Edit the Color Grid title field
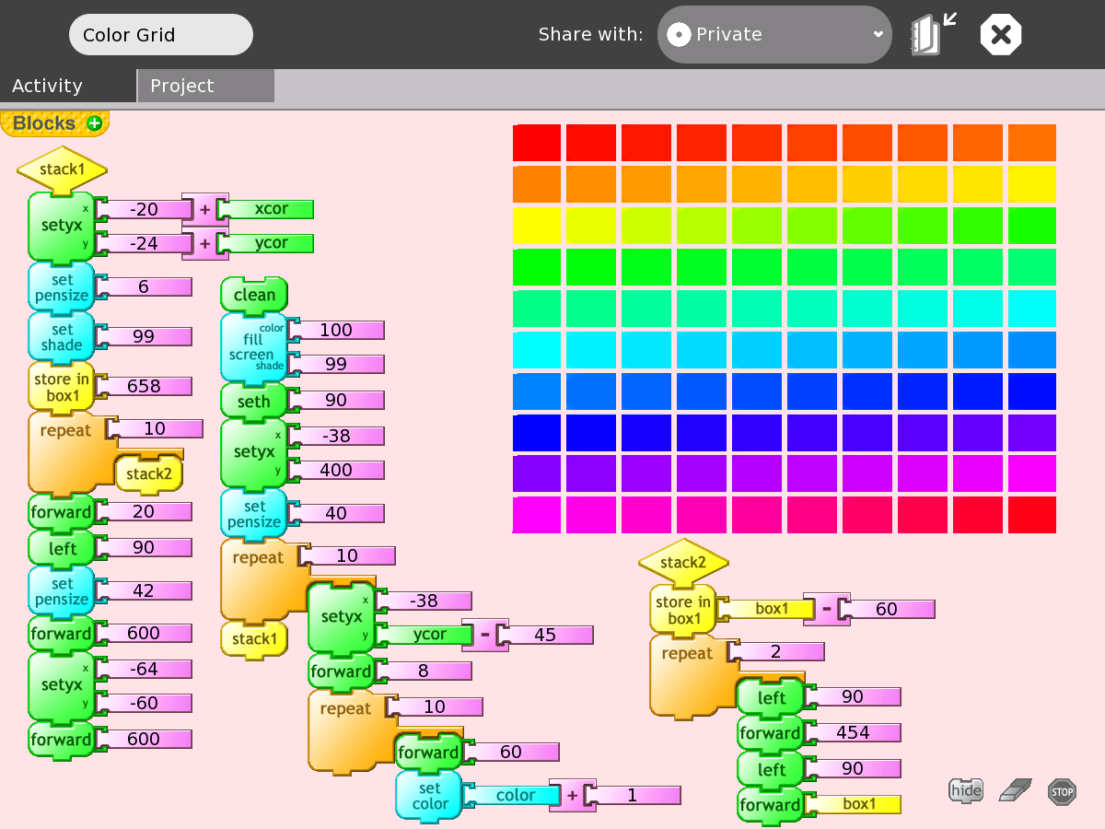The height and width of the screenshot is (829, 1105). (x=160, y=35)
